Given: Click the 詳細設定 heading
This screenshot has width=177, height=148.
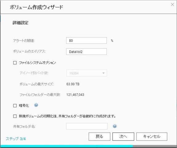Looking at the screenshot, I should tap(20, 23).
